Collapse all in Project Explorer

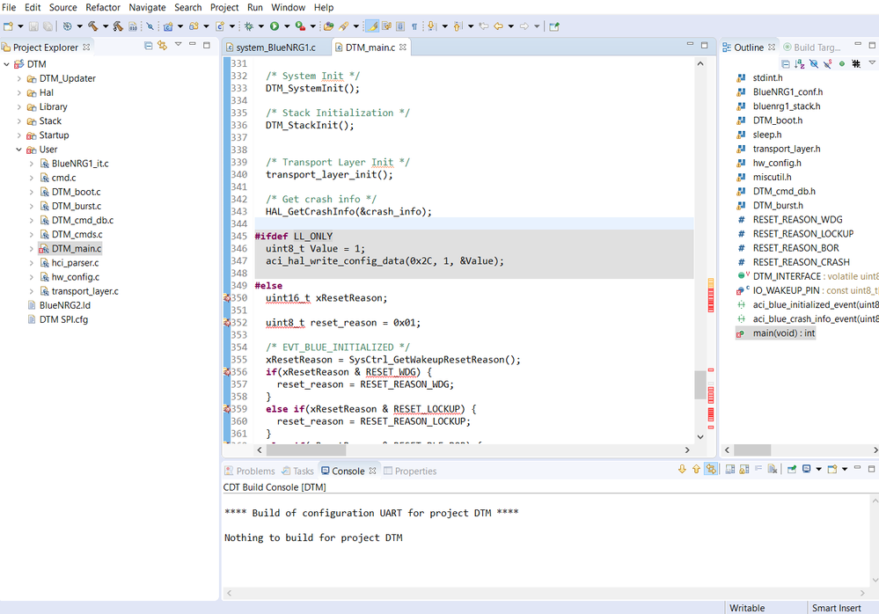148,46
